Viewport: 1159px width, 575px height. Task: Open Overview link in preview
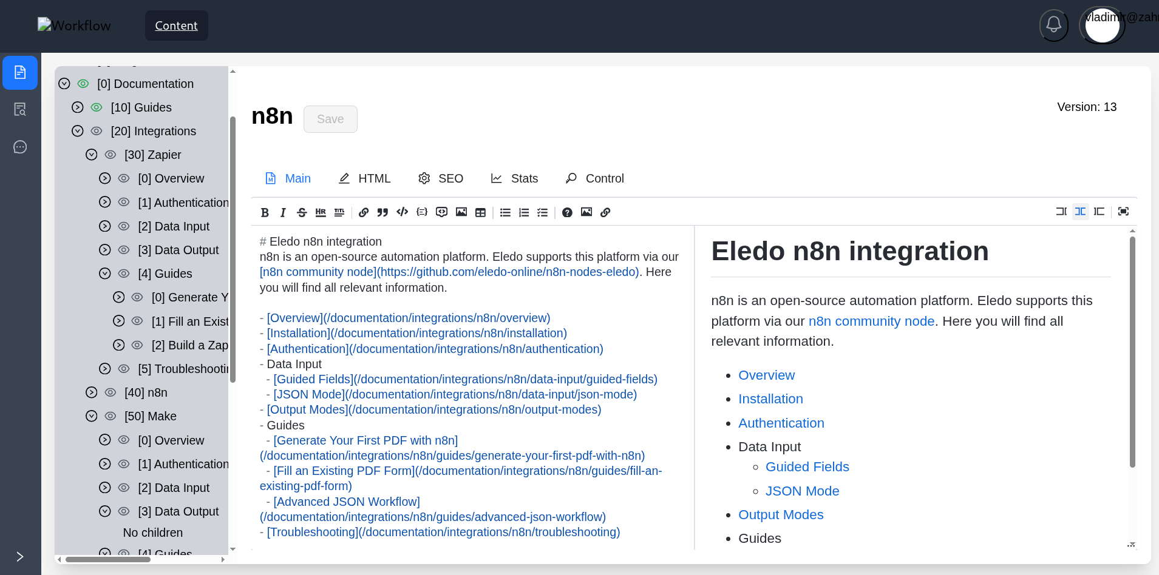(x=766, y=375)
